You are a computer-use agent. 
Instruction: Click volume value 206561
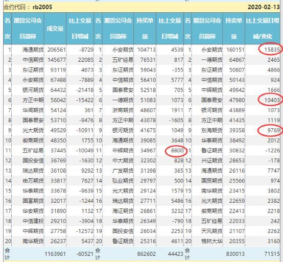pyautogui.click(x=57, y=50)
